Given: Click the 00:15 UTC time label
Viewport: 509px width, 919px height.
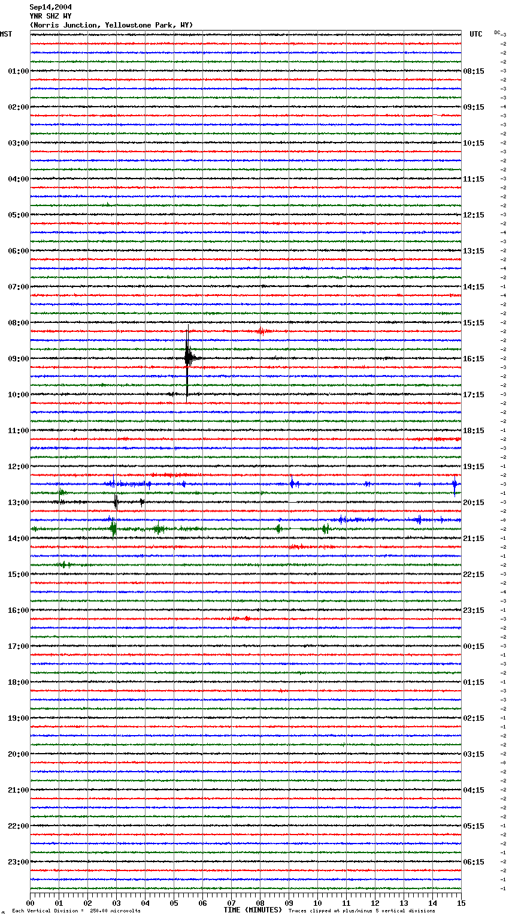Looking at the screenshot, I should [x=474, y=646].
